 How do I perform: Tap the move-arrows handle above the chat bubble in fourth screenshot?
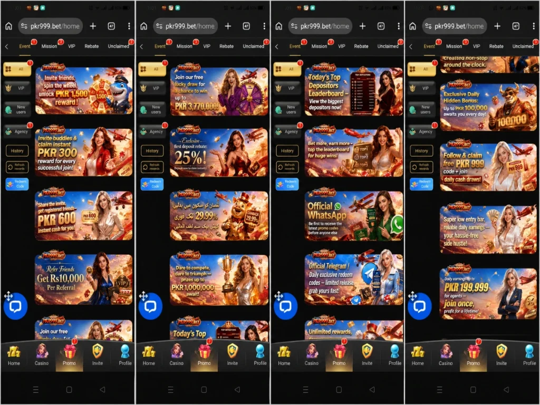[x=412, y=295]
